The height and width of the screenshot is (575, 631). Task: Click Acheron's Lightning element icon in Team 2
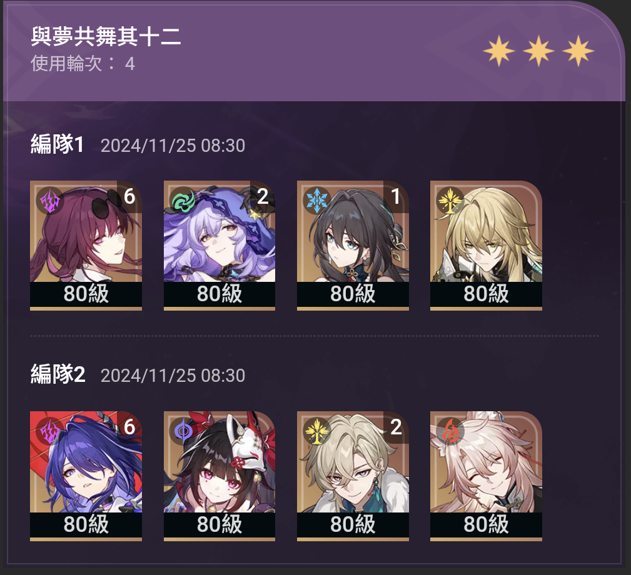click(49, 431)
